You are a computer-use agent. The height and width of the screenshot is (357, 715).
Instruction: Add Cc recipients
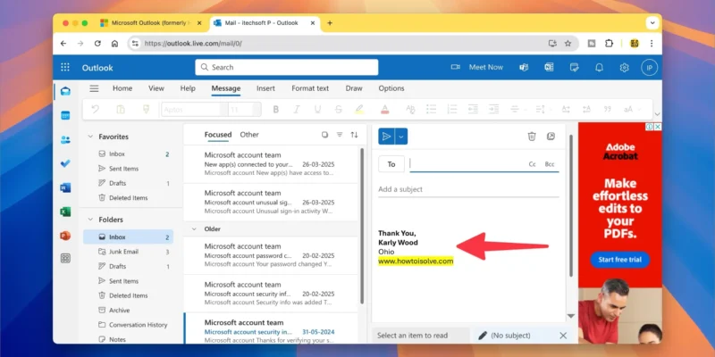532,164
